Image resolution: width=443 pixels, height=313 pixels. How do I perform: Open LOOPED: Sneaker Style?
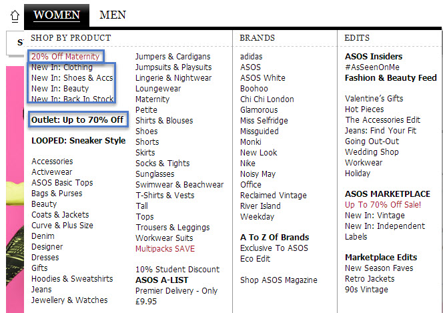click(x=79, y=141)
